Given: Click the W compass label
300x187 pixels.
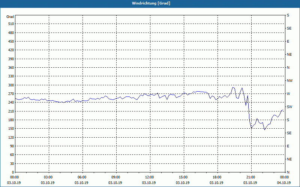Looking at the screenshot, I should click(288, 94).
